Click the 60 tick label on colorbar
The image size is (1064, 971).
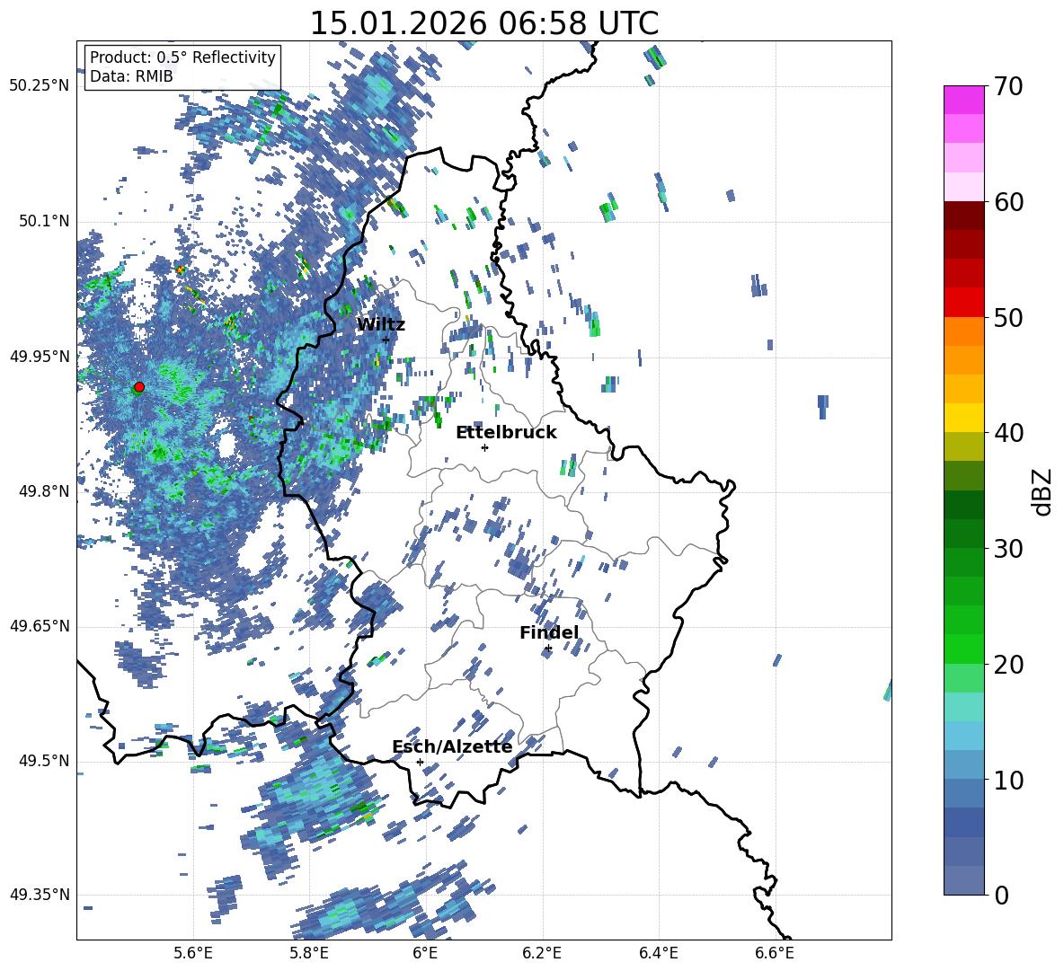click(1007, 202)
